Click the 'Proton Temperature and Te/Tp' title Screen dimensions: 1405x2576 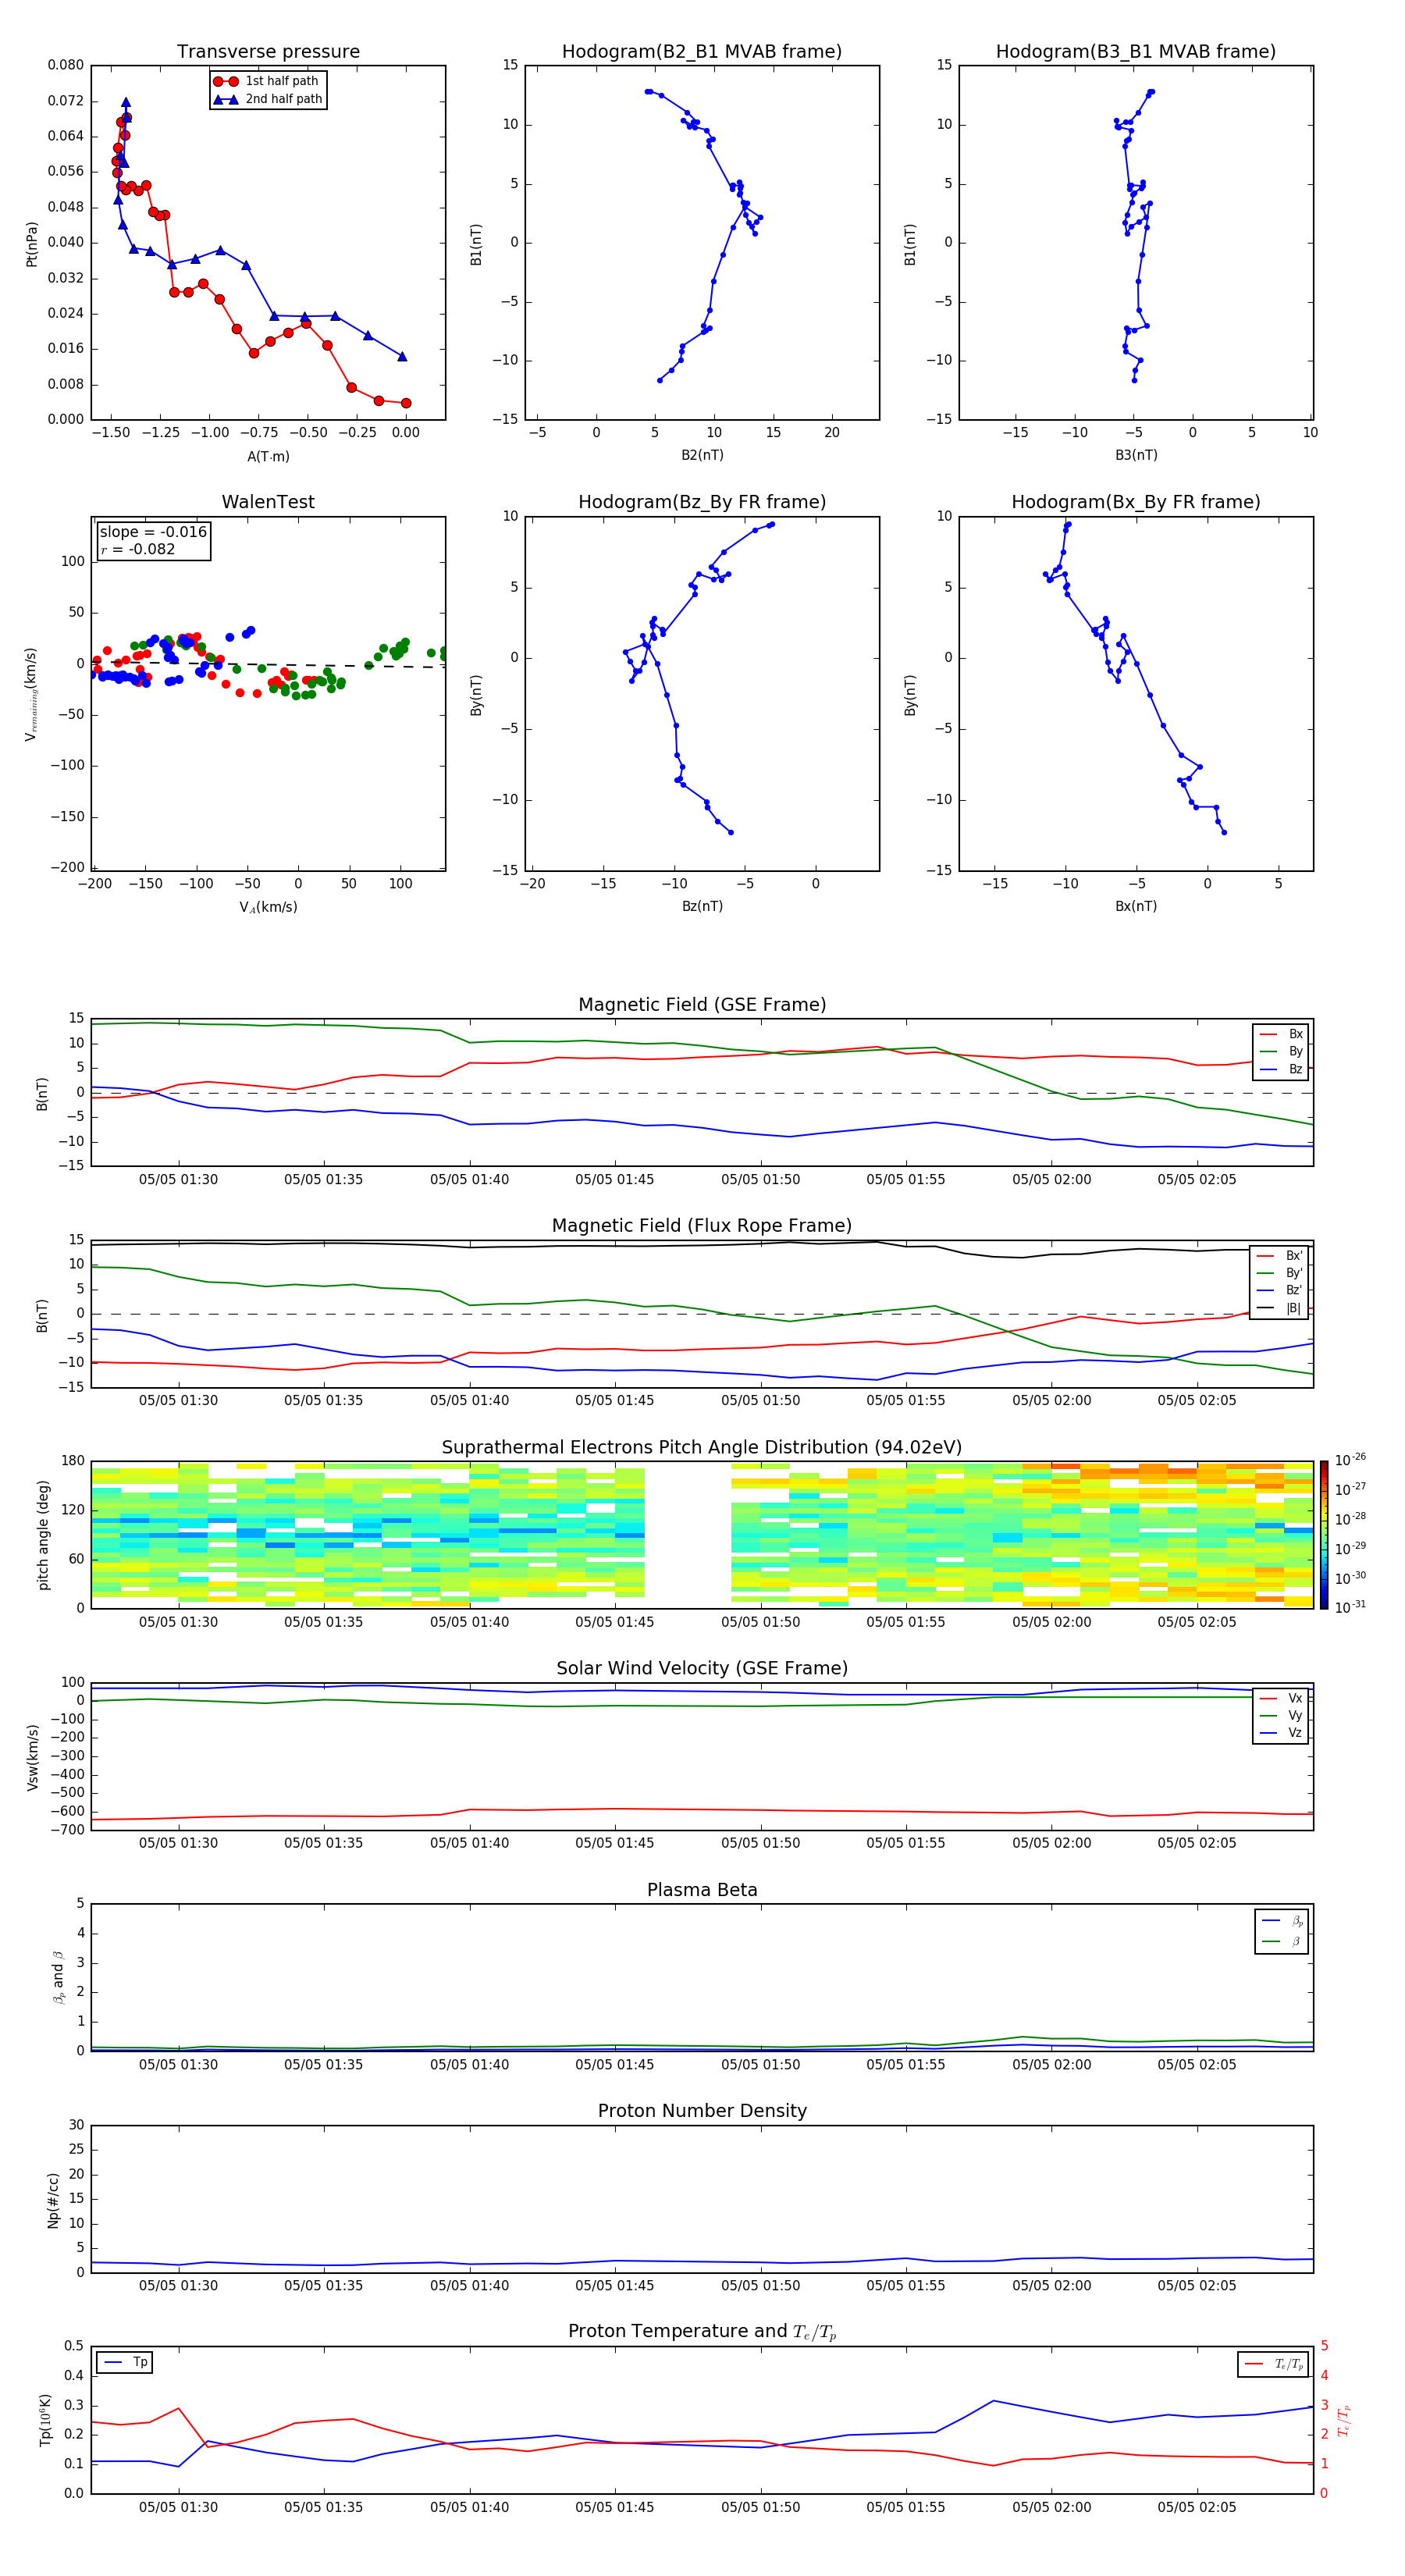coord(702,2332)
